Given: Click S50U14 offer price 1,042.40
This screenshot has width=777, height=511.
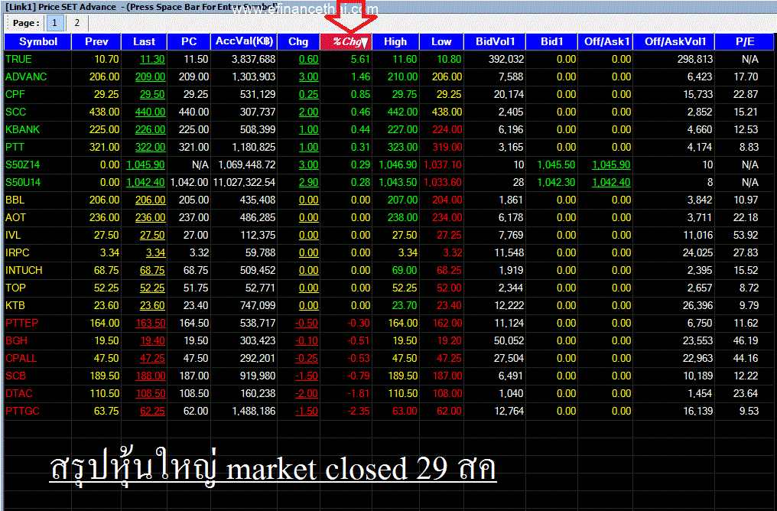Looking at the screenshot, I should click(x=612, y=182).
